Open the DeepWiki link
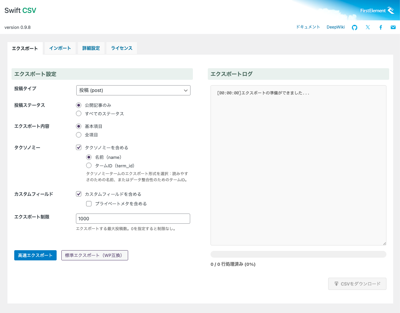This screenshot has width=400, height=313. coord(336,27)
